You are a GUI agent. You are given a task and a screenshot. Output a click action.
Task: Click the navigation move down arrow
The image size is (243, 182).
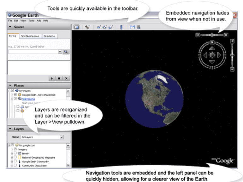(x=212, y=62)
